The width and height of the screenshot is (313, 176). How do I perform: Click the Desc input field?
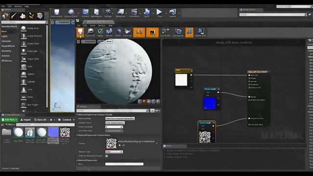(124, 164)
